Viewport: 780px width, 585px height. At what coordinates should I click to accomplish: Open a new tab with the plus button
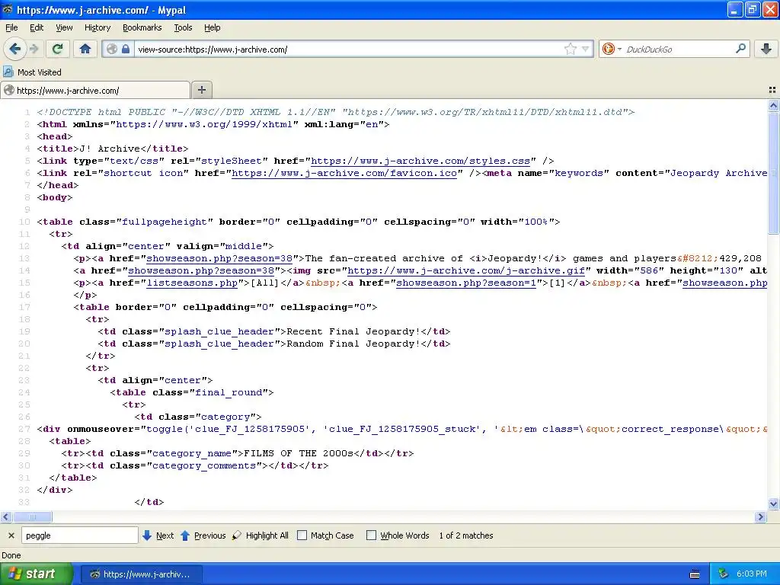point(201,90)
